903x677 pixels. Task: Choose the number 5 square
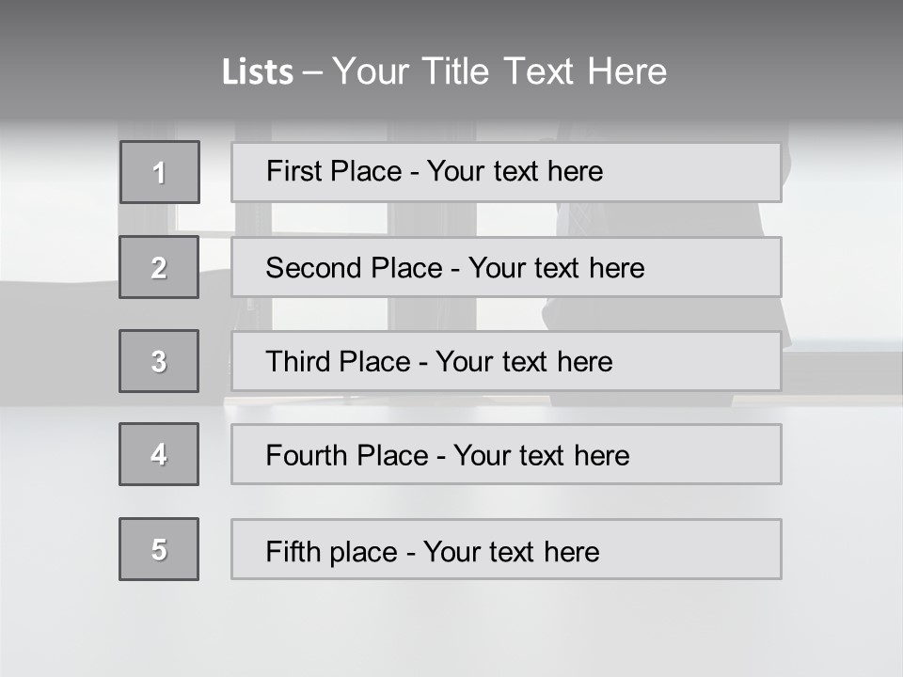(x=159, y=549)
